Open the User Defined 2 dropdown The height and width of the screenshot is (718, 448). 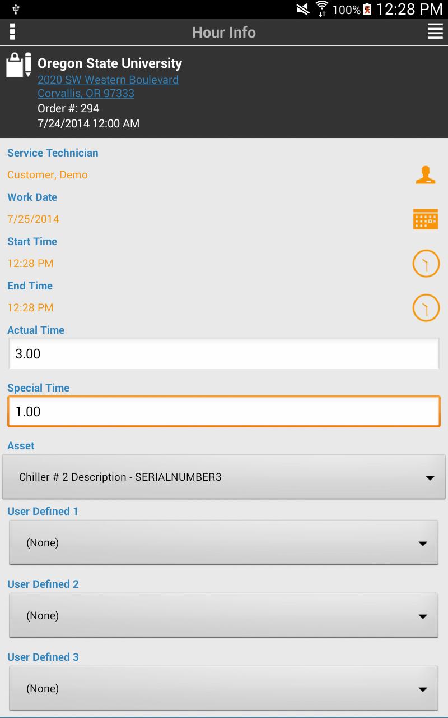point(224,615)
